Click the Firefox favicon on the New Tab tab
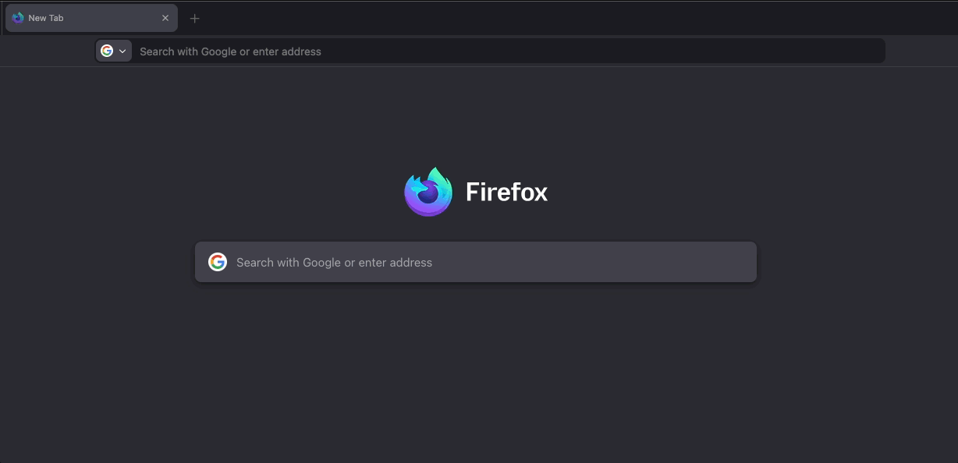Viewport: 958px width, 463px height. click(x=18, y=18)
